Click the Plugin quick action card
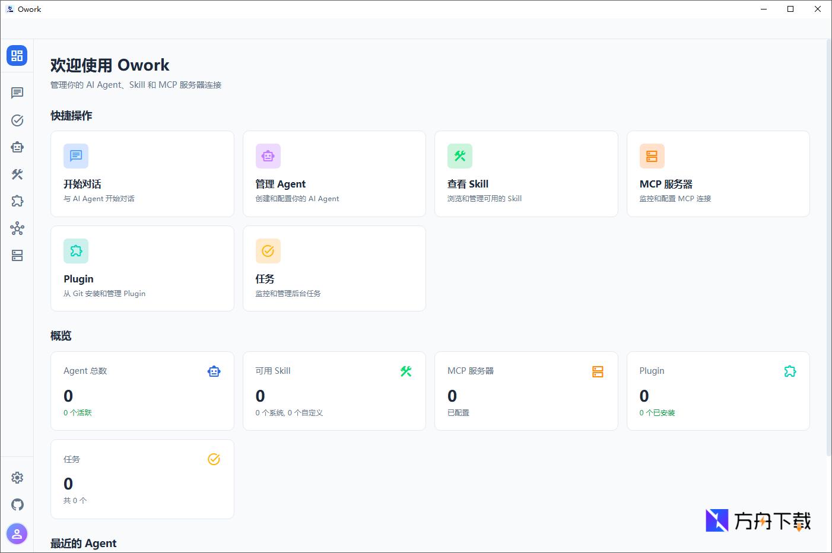 [142, 269]
